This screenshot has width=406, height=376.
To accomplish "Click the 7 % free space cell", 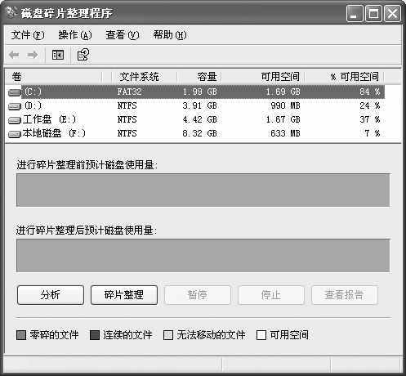I will 373,133.
